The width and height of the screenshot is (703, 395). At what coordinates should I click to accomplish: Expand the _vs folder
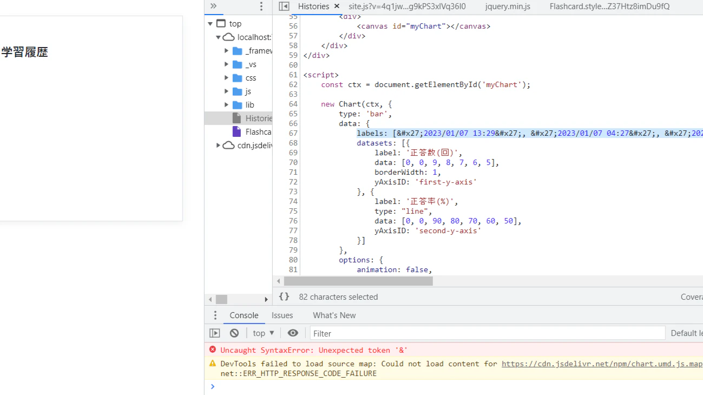(x=226, y=64)
